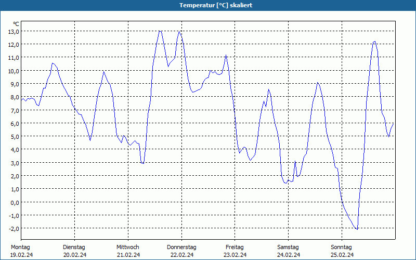Click the date 22.02.24

(x=181, y=255)
